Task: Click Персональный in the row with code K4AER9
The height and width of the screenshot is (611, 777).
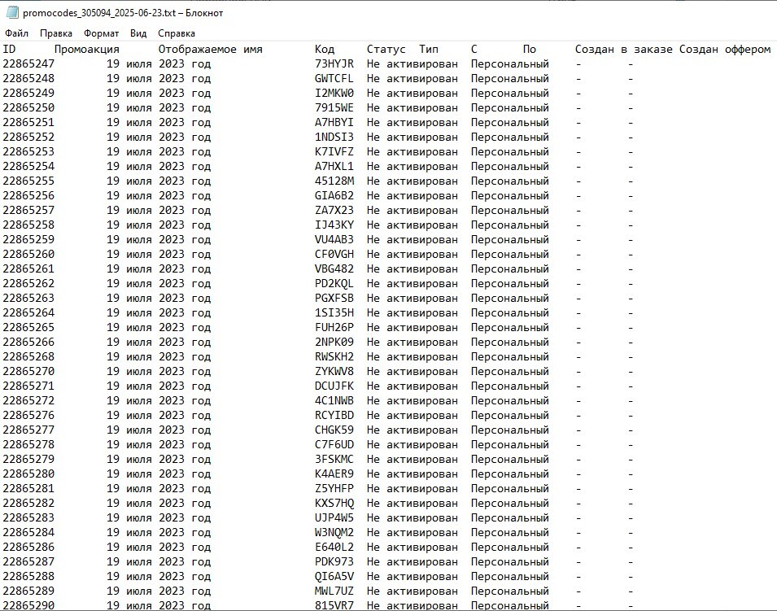Action: [509, 474]
